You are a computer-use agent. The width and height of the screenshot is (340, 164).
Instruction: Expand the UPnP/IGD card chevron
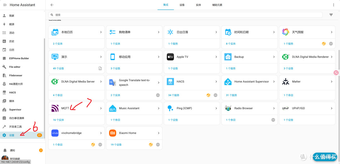331,108
